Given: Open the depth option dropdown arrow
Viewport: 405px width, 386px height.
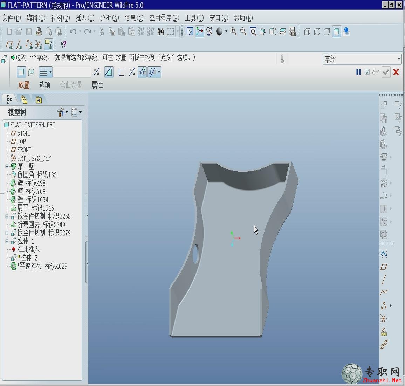Looking at the screenshot, I should pyautogui.click(x=50, y=72).
